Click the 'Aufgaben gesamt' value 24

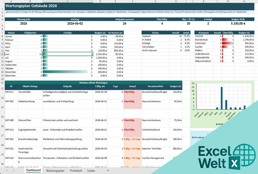point(124,23)
